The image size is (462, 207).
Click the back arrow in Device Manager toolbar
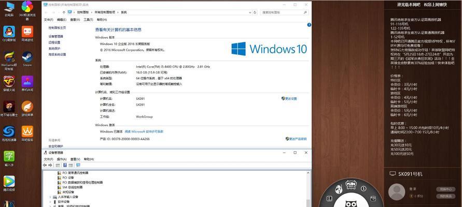[x=45, y=165]
